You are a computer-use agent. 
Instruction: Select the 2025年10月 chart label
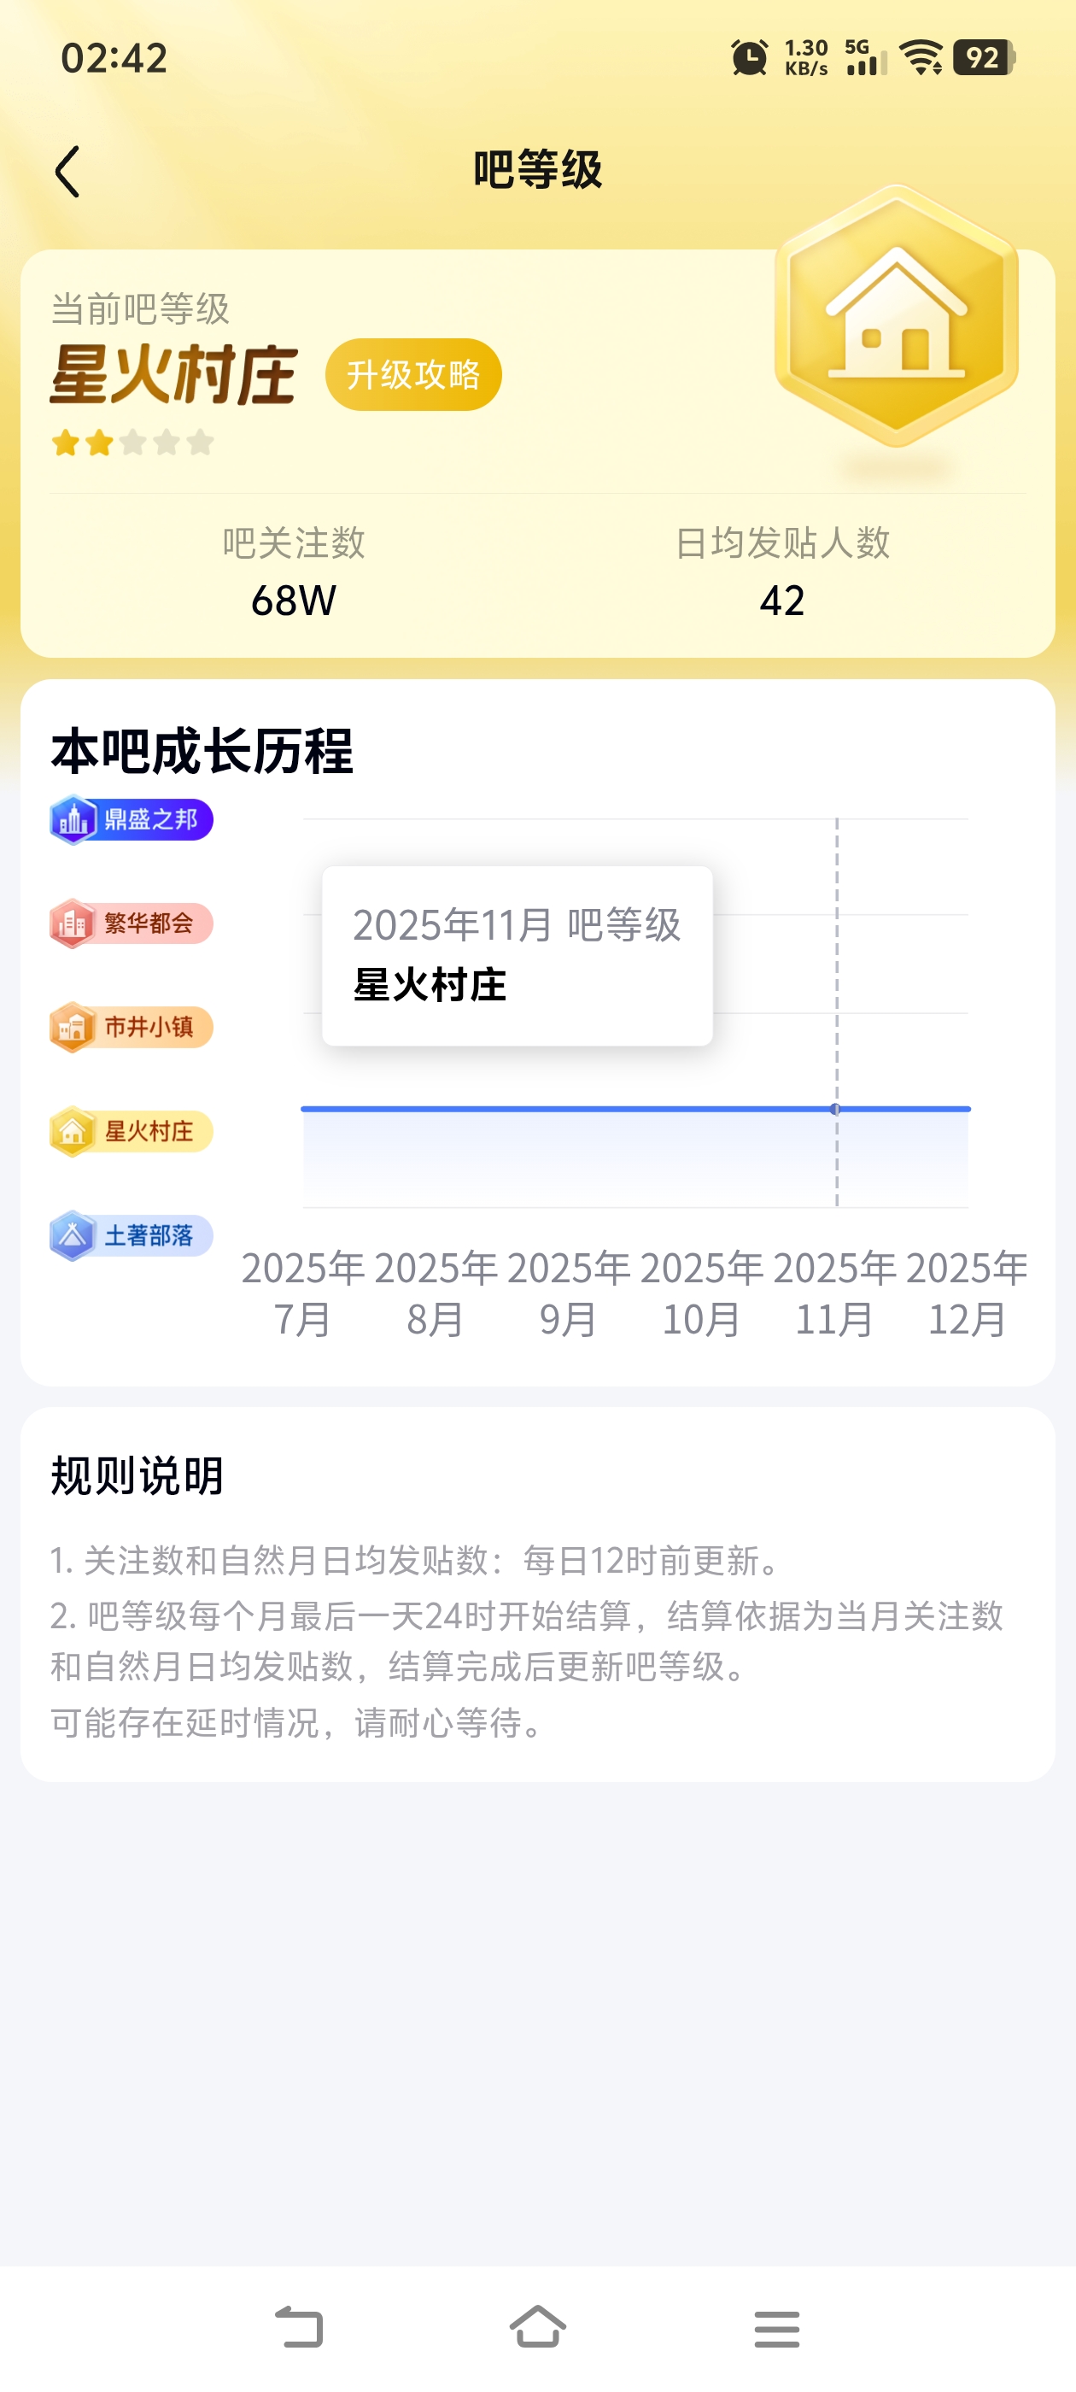(701, 1293)
